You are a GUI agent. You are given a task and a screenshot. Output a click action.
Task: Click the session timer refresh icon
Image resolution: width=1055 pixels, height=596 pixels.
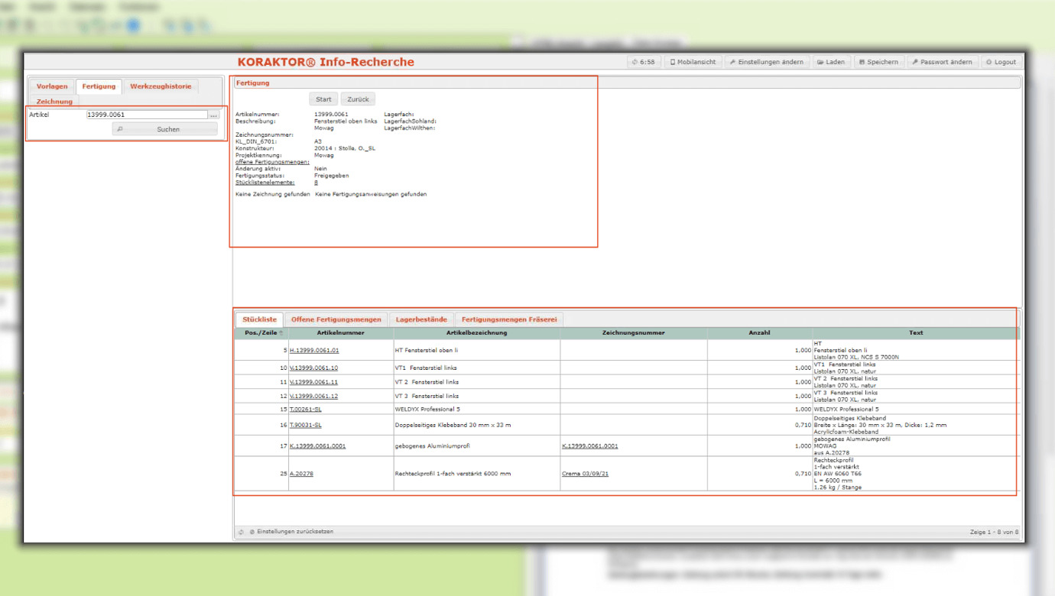click(x=635, y=62)
